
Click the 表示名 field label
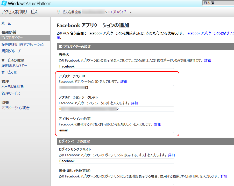pos(64,55)
